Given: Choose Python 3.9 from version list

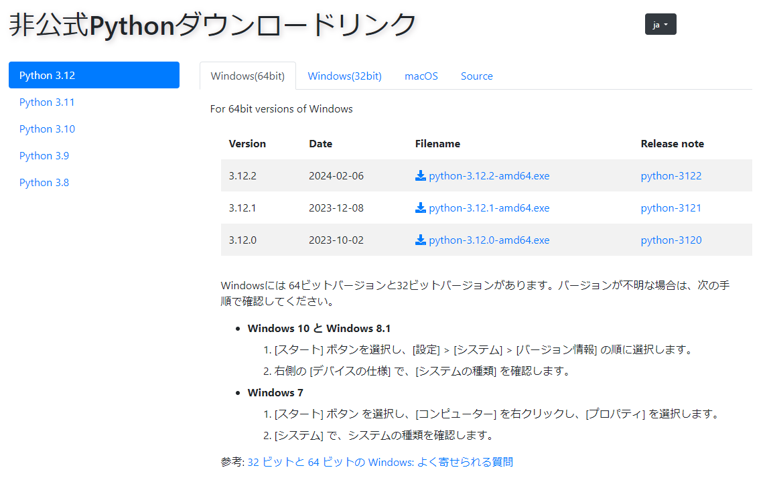Looking at the screenshot, I should 44,156.
